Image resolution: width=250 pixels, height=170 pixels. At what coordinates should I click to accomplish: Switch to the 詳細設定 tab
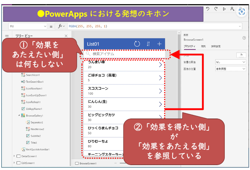(x=216, y=46)
